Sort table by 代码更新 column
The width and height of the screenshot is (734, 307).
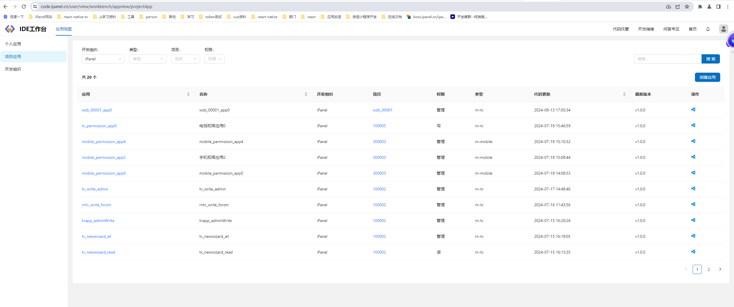624,94
